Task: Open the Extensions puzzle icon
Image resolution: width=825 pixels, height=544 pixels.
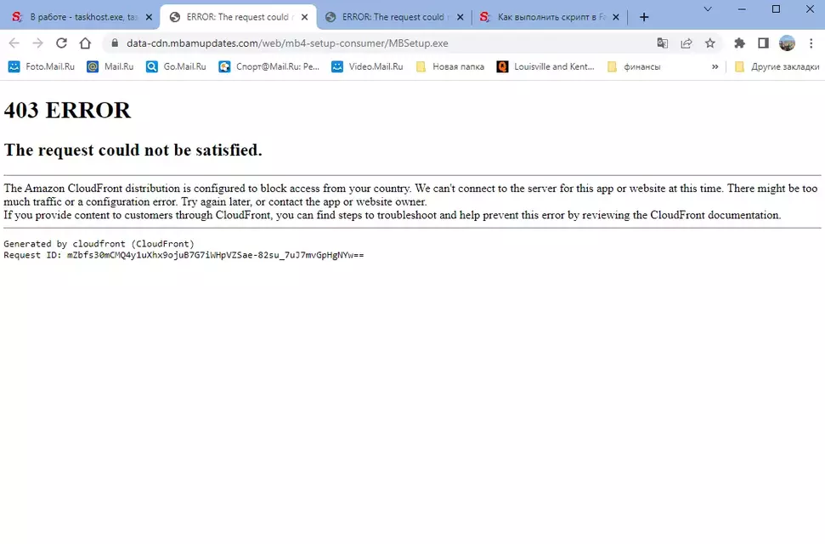Action: [x=739, y=43]
